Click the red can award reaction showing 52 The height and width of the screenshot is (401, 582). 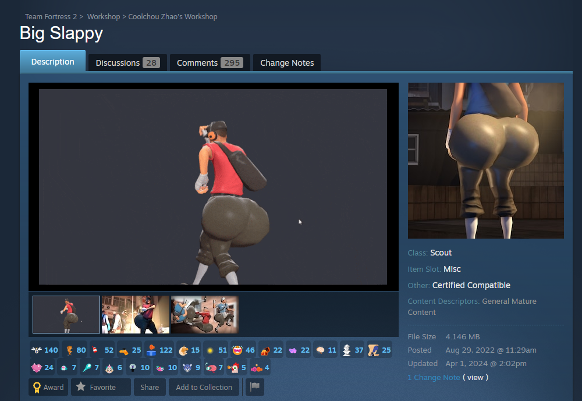click(102, 350)
